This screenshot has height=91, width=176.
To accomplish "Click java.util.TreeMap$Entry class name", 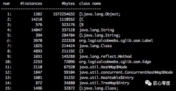I will [x=104, y=83].
